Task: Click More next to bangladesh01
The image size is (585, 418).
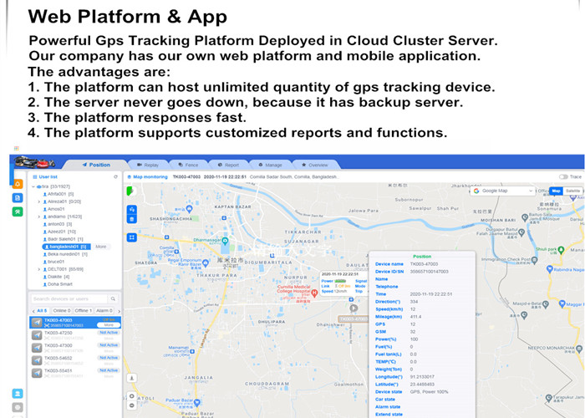Action: point(100,247)
